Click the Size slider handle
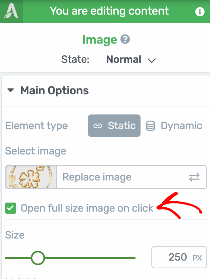Image resolution: width=210 pixels, height=279 pixels. click(x=38, y=257)
